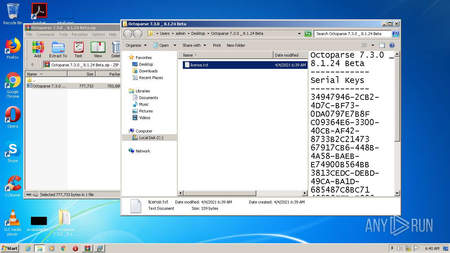Click the file list horizontal scrollbar right arrow
Image resolution: width=450 pixels, height=253 pixels.
click(305, 193)
